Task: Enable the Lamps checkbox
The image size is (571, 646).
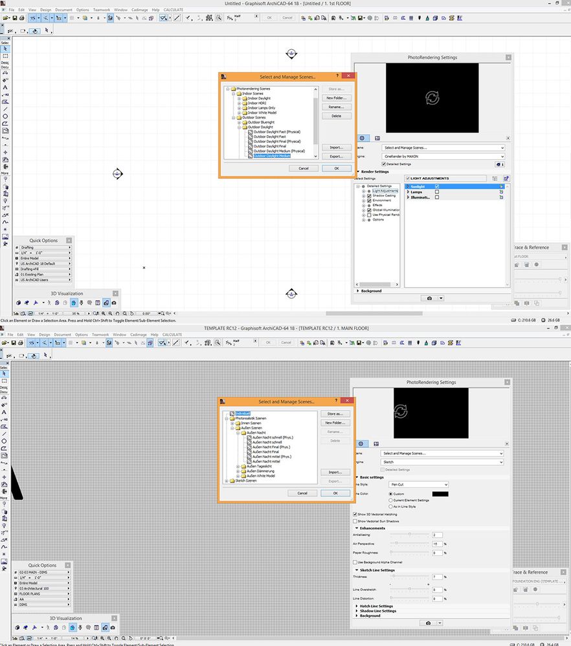Action: click(437, 192)
